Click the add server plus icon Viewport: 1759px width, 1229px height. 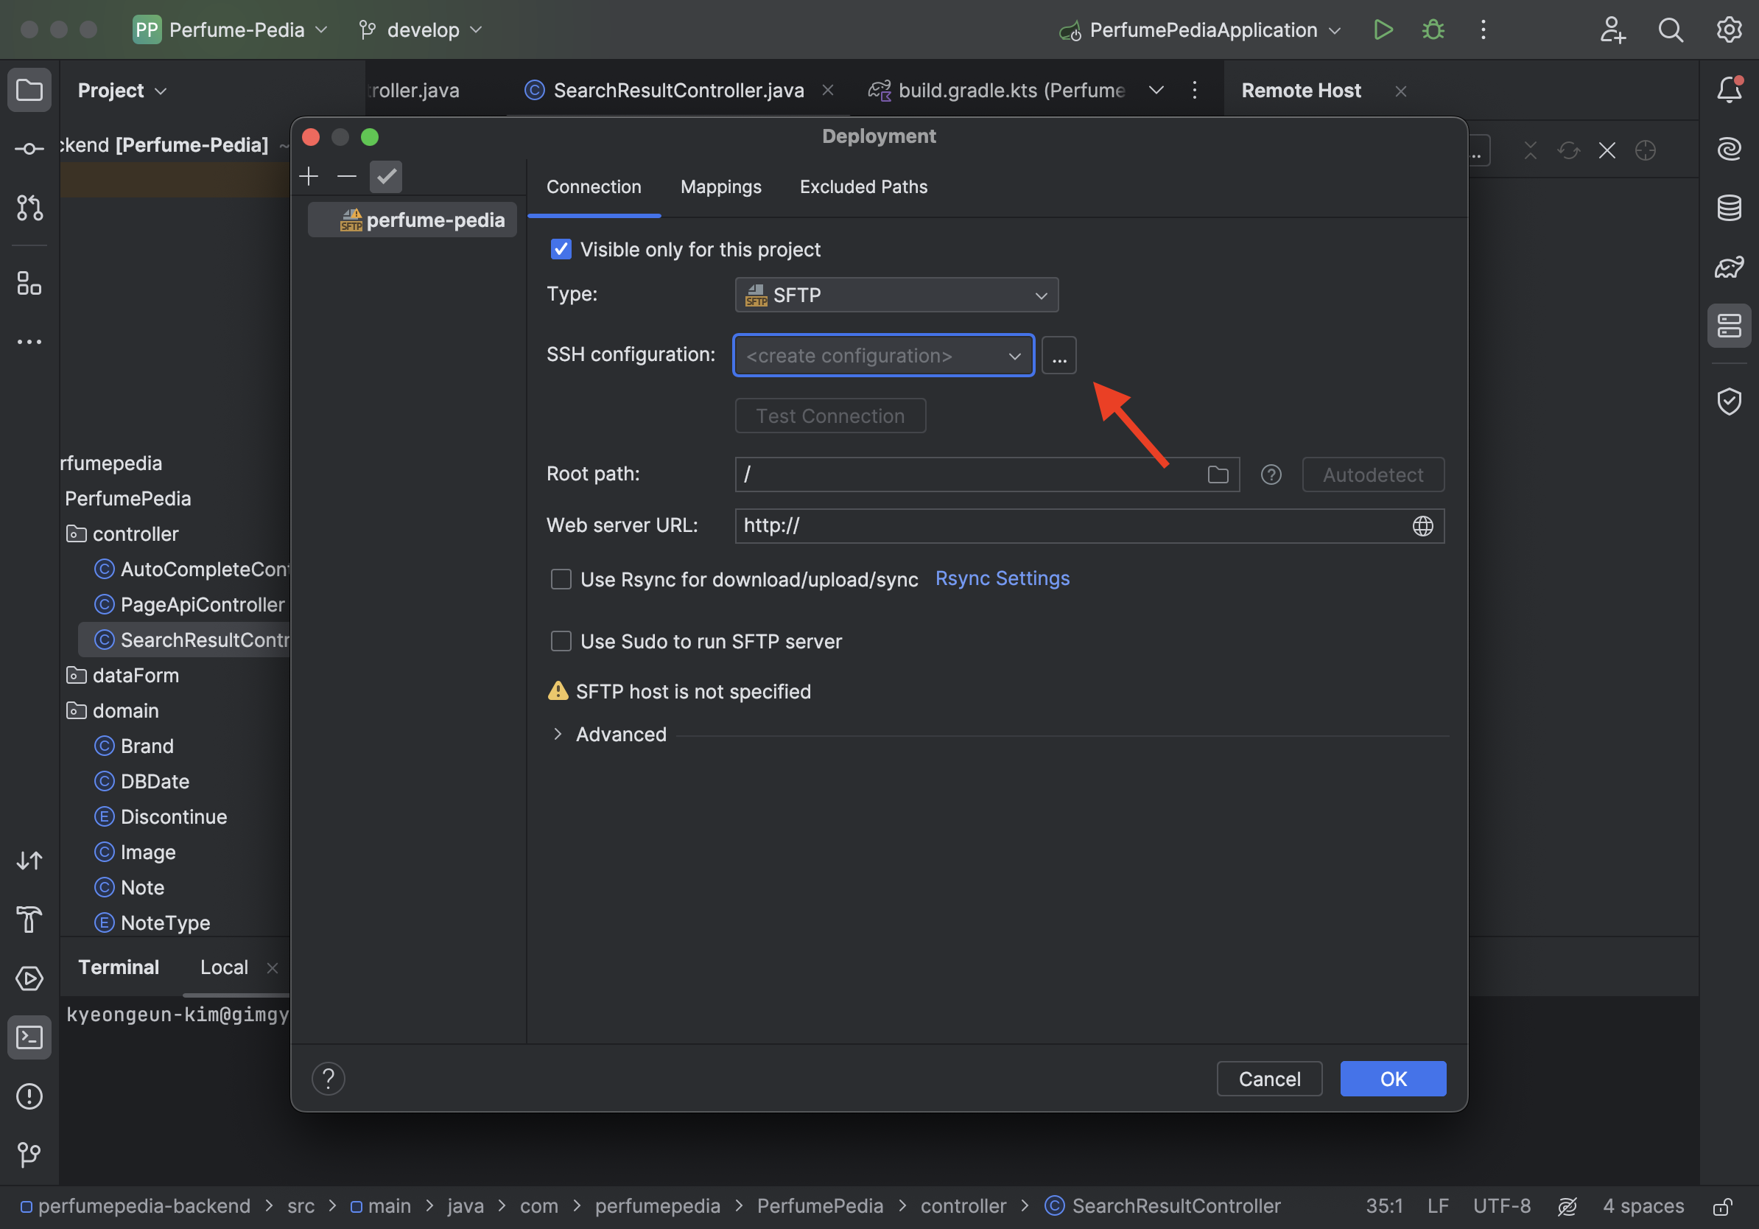(309, 176)
